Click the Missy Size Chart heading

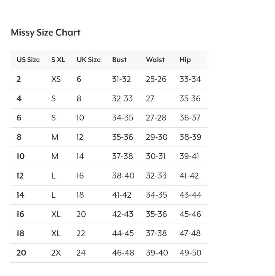click(x=46, y=33)
